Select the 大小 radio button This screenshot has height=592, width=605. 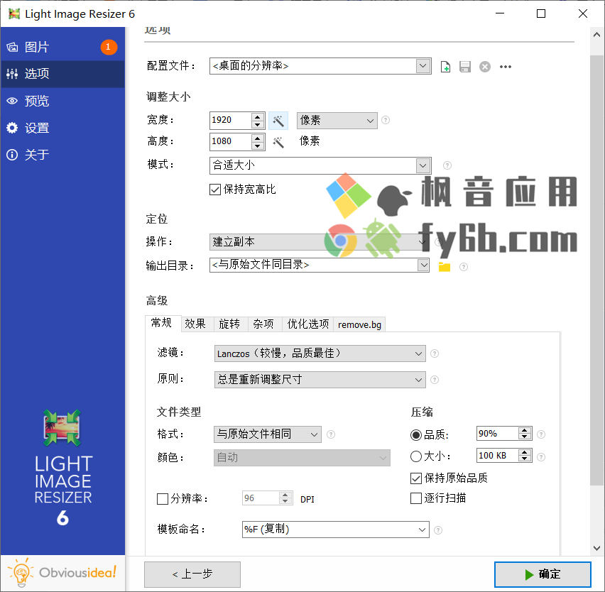point(416,456)
